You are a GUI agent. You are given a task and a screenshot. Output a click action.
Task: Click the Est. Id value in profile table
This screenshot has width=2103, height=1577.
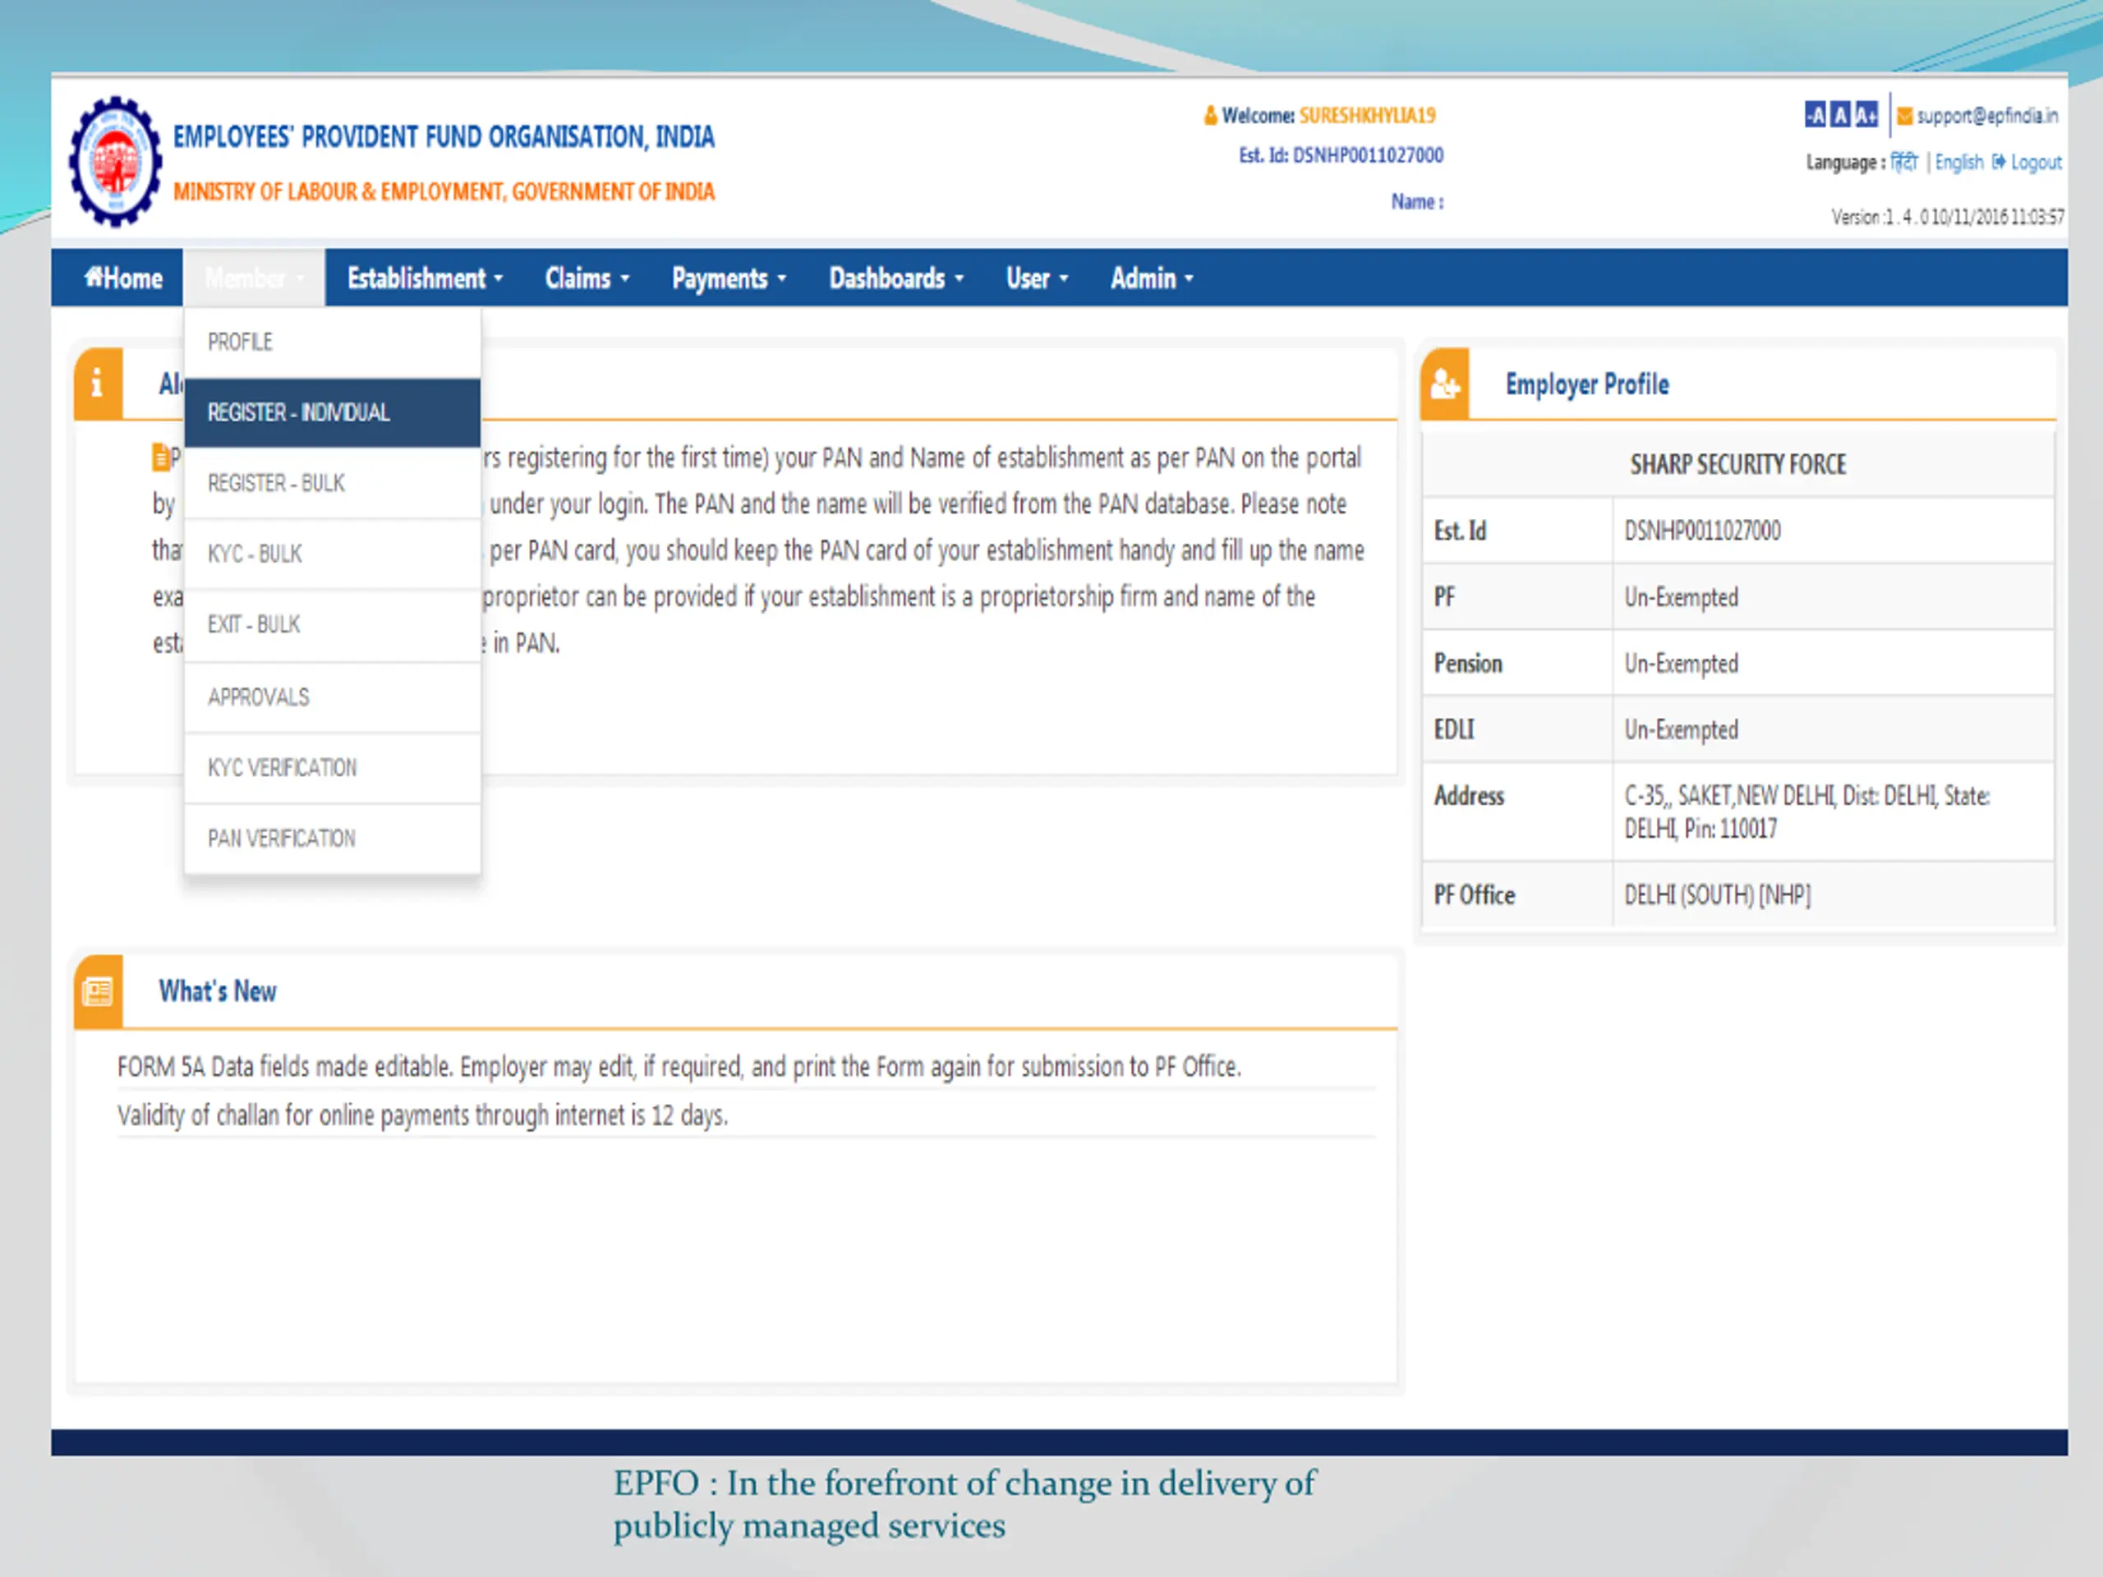click(1702, 531)
